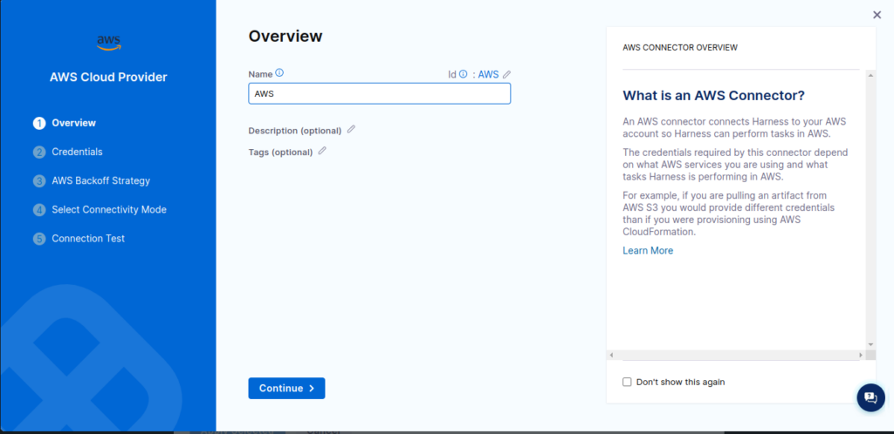The height and width of the screenshot is (434, 894).
Task: Click the Name input field
Action: coord(379,94)
